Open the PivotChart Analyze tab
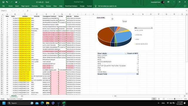 point(71,6)
